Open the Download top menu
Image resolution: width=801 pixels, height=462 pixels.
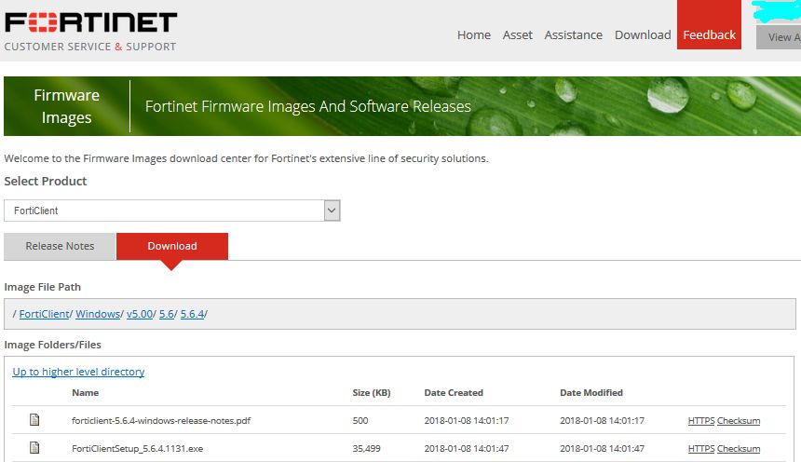coord(643,34)
